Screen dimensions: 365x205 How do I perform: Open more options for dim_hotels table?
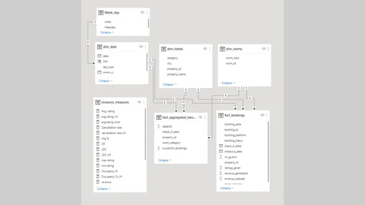pyautogui.click(x=209, y=49)
